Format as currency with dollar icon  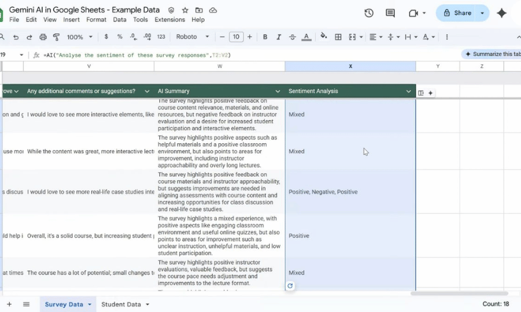click(x=106, y=37)
